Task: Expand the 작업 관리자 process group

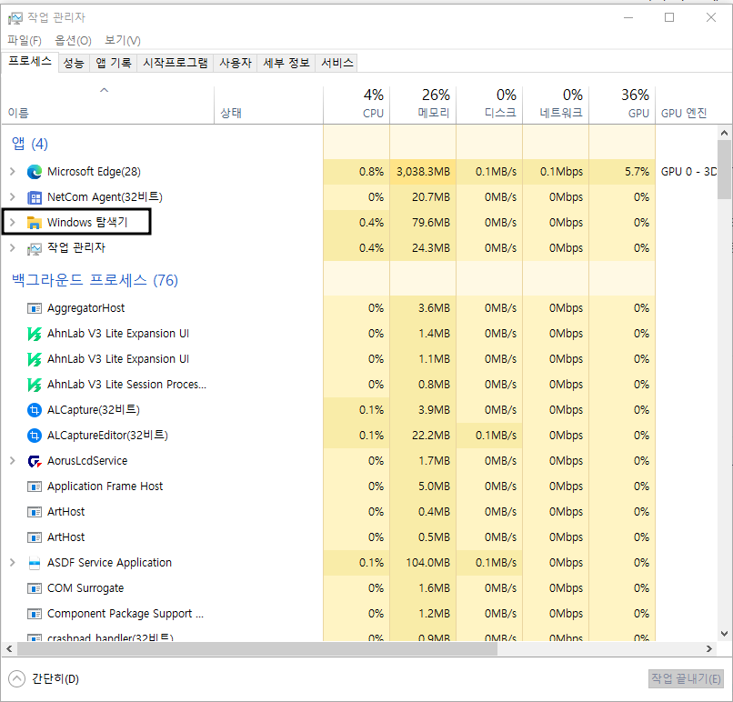Action: click(13, 247)
